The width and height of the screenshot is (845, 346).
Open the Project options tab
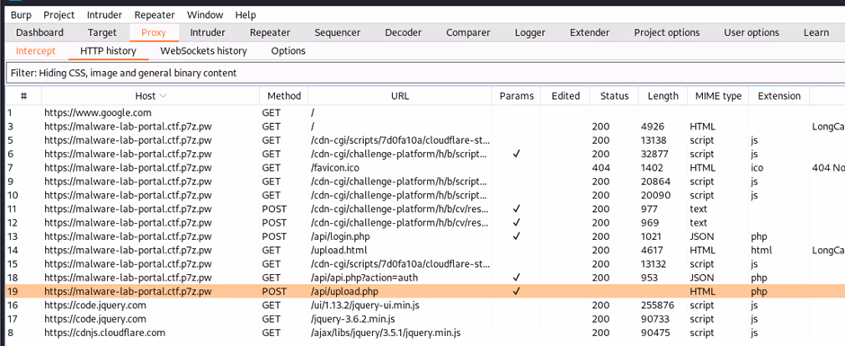click(667, 32)
